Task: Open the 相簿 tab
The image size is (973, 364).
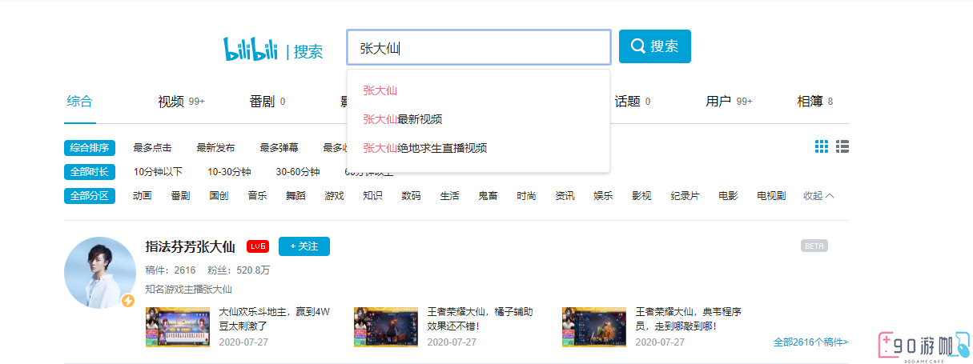Action: pos(815,102)
